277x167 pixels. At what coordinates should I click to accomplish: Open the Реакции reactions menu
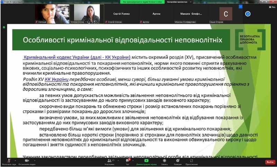point(178,161)
